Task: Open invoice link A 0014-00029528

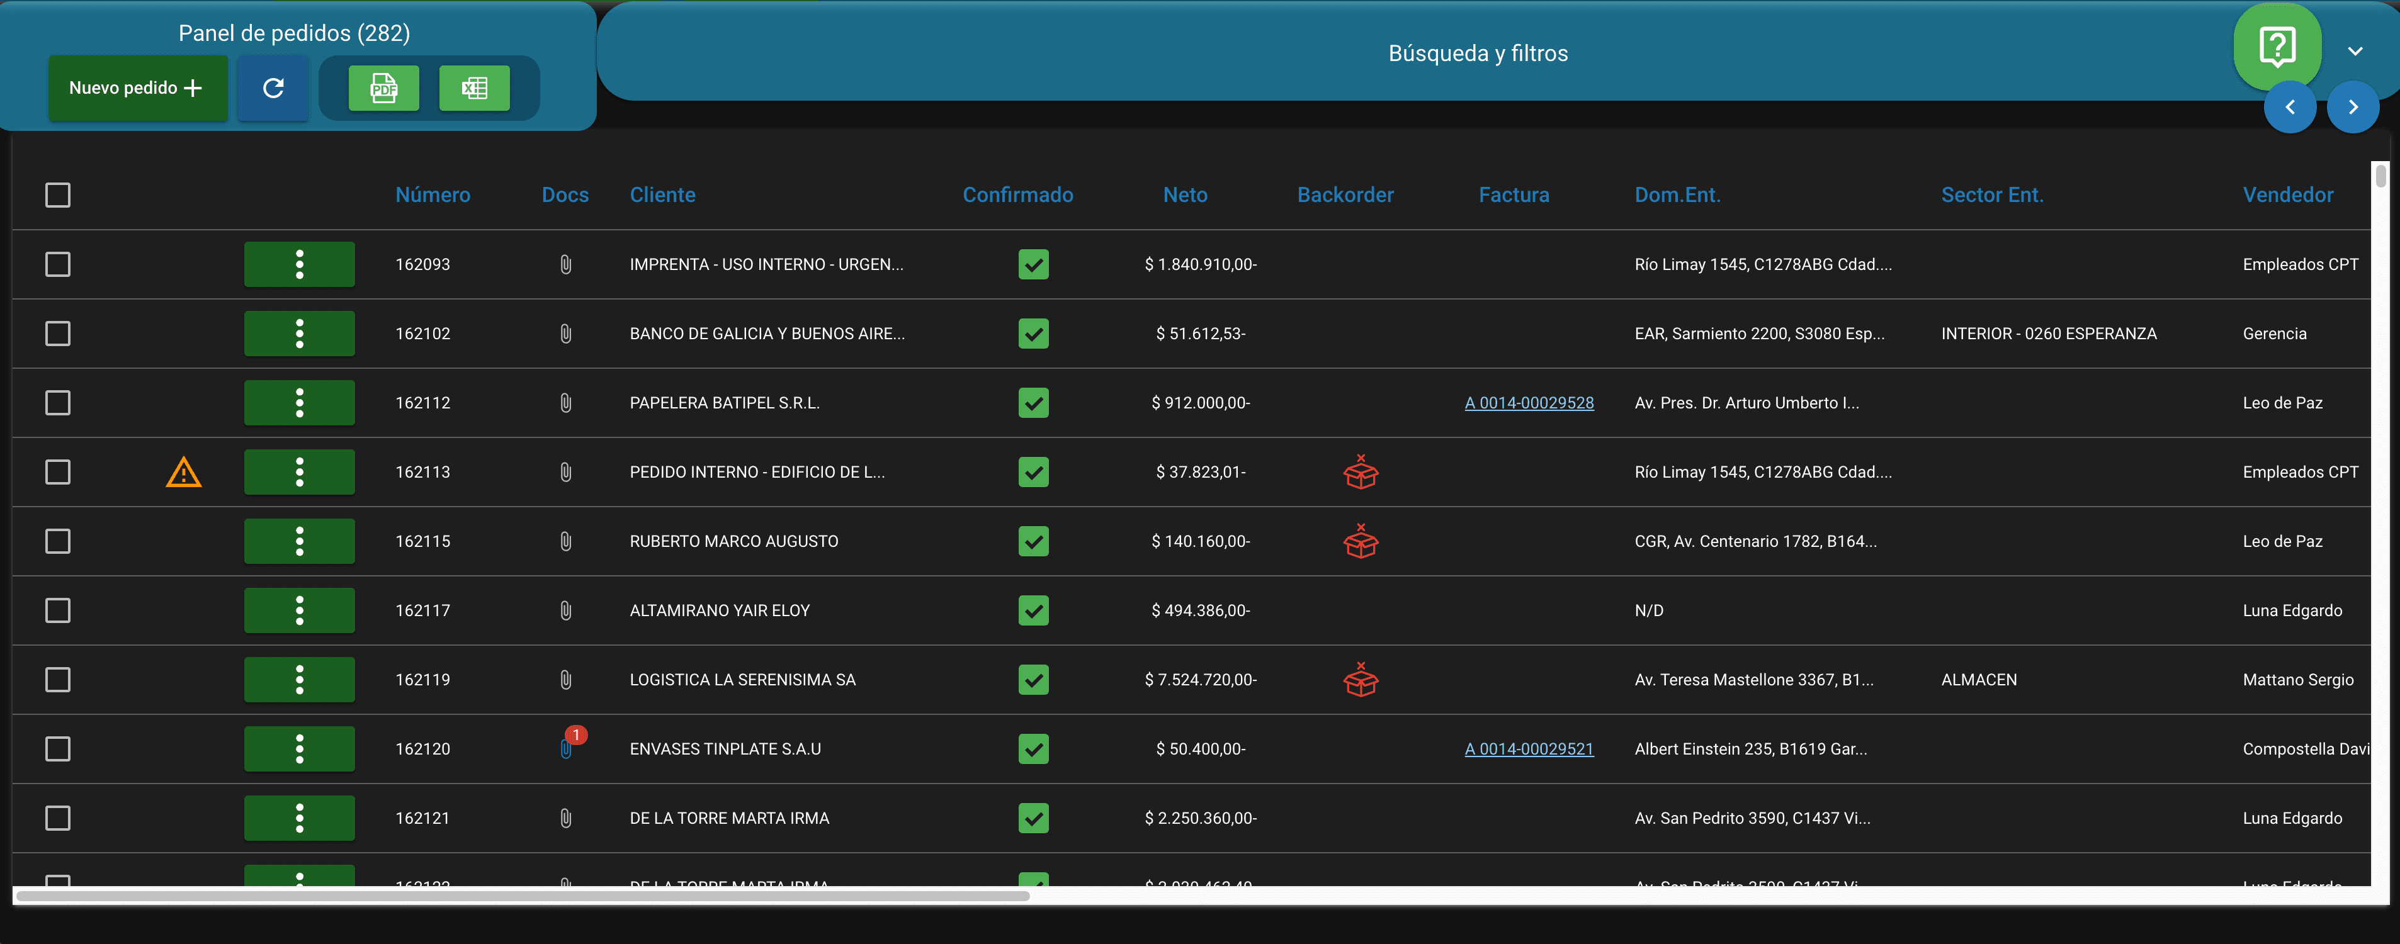Action: (1529, 403)
